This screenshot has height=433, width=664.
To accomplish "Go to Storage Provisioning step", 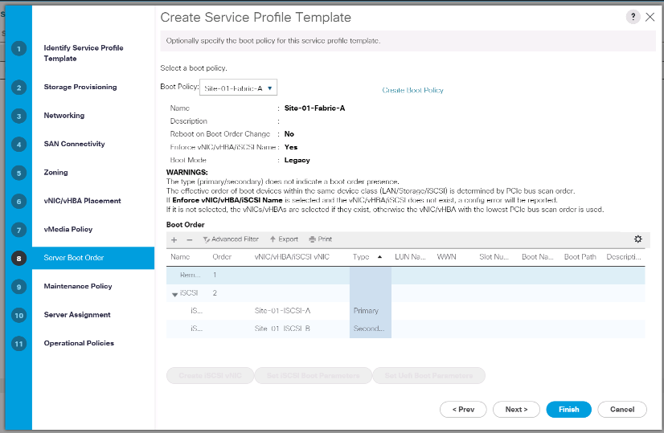I will 80,87.
